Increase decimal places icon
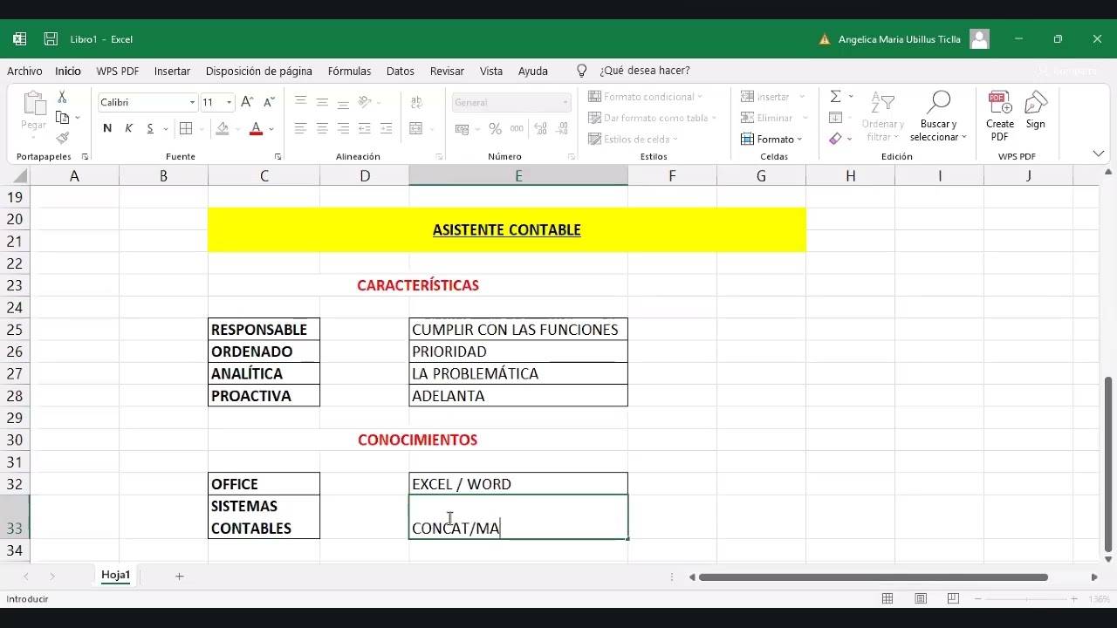The width and height of the screenshot is (1117, 628). [x=538, y=128]
